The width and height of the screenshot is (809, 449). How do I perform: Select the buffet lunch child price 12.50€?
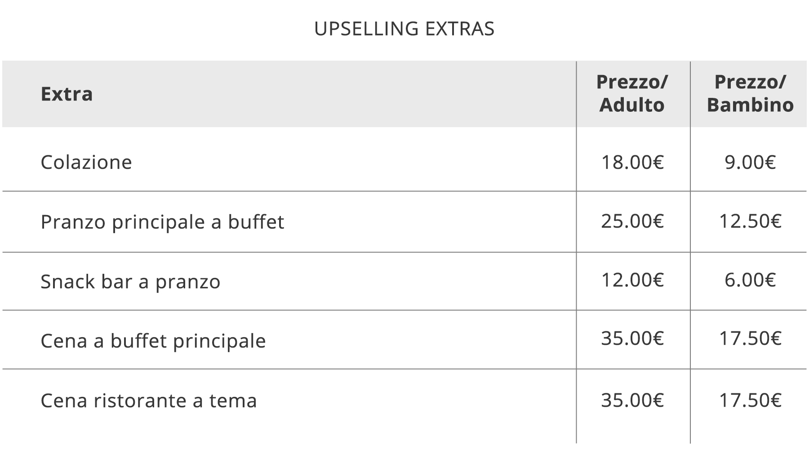click(x=750, y=221)
